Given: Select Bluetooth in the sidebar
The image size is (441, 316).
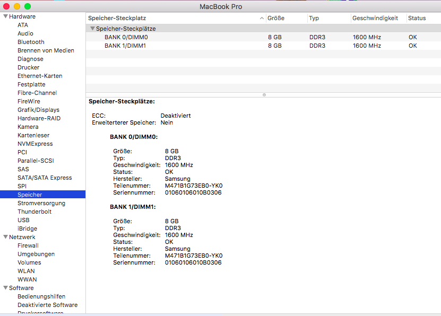Looking at the screenshot, I should coord(31,42).
